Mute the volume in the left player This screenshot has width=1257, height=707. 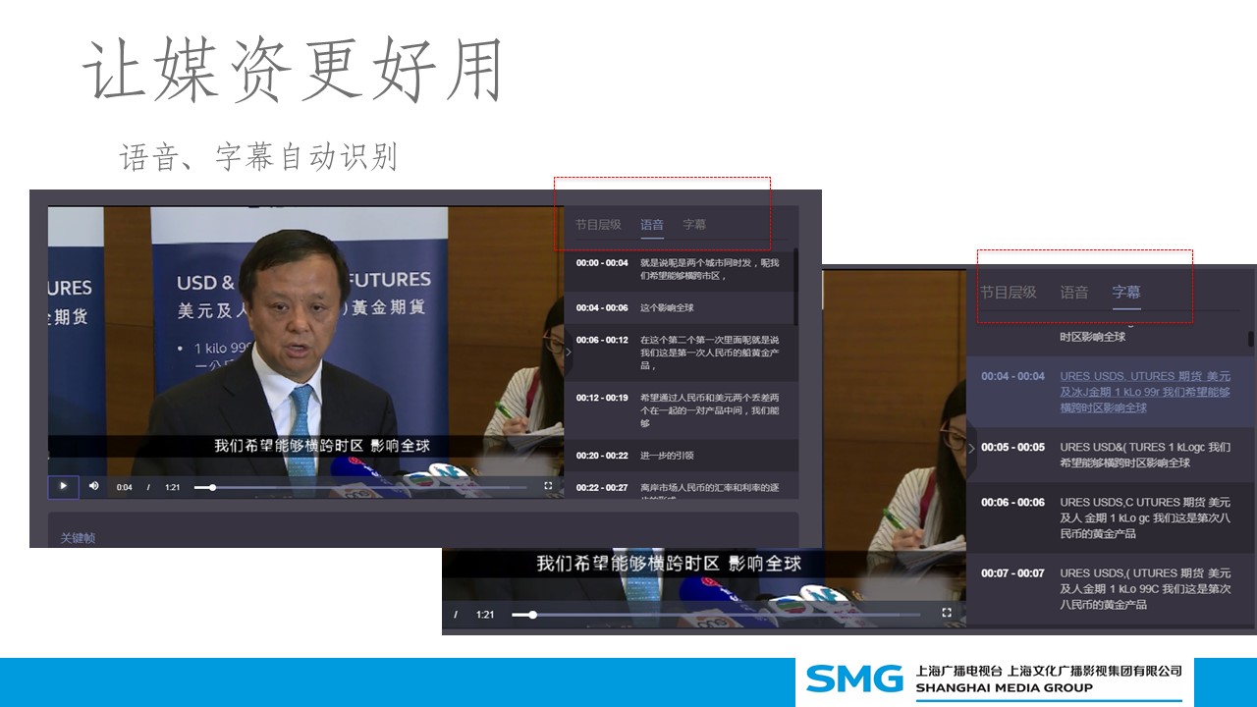pyautogui.click(x=94, y=486)
